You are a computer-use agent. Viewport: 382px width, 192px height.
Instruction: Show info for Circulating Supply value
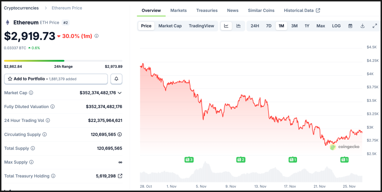(x=120, y=135)
